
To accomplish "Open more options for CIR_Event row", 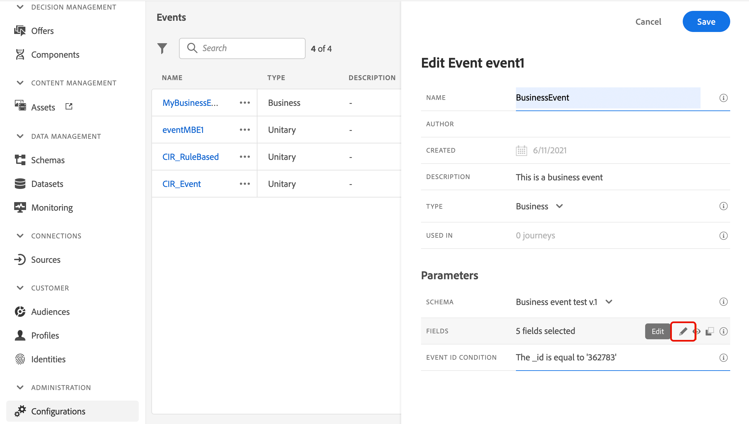I will tap(245, 184).
